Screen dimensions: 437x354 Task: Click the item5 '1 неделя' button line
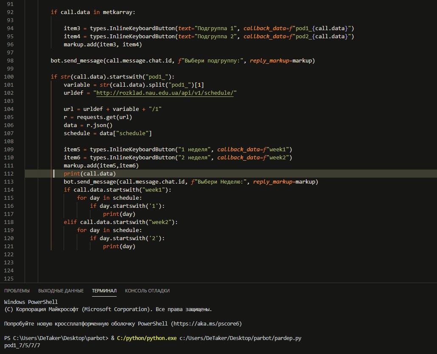coord(178,149)
